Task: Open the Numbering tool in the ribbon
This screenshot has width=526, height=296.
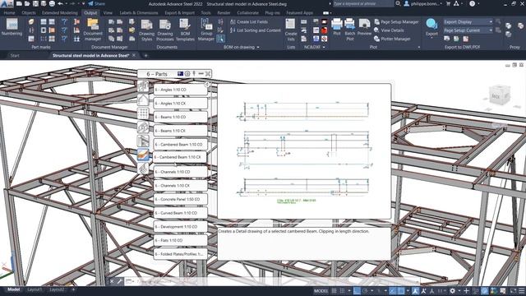Action: tap(12, 27)
